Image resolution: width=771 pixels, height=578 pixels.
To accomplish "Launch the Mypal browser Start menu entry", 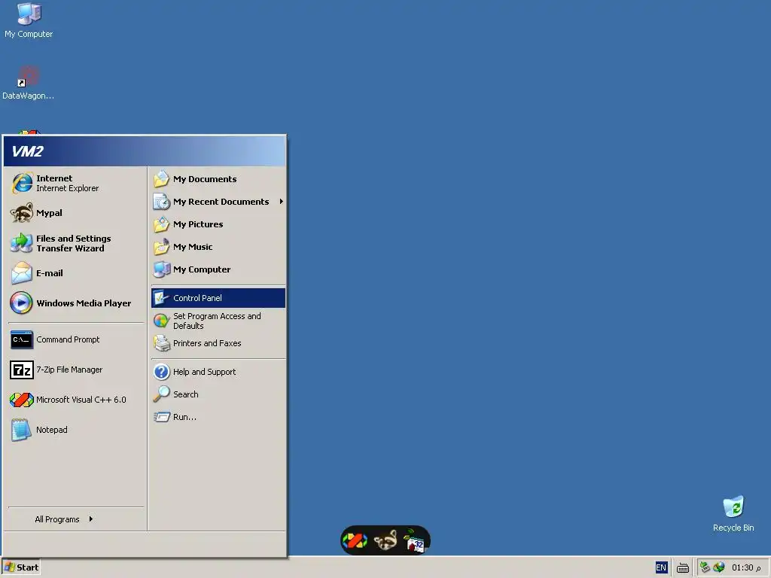I will (76, 213).
